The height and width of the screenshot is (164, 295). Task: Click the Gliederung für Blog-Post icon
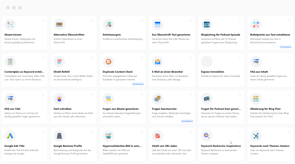(256, 99)
